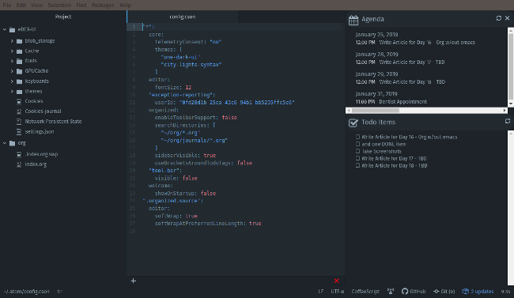Viewport: 514px width, 298px height.
Task: Open the Help menu
Action: click(x=125, y=5)
